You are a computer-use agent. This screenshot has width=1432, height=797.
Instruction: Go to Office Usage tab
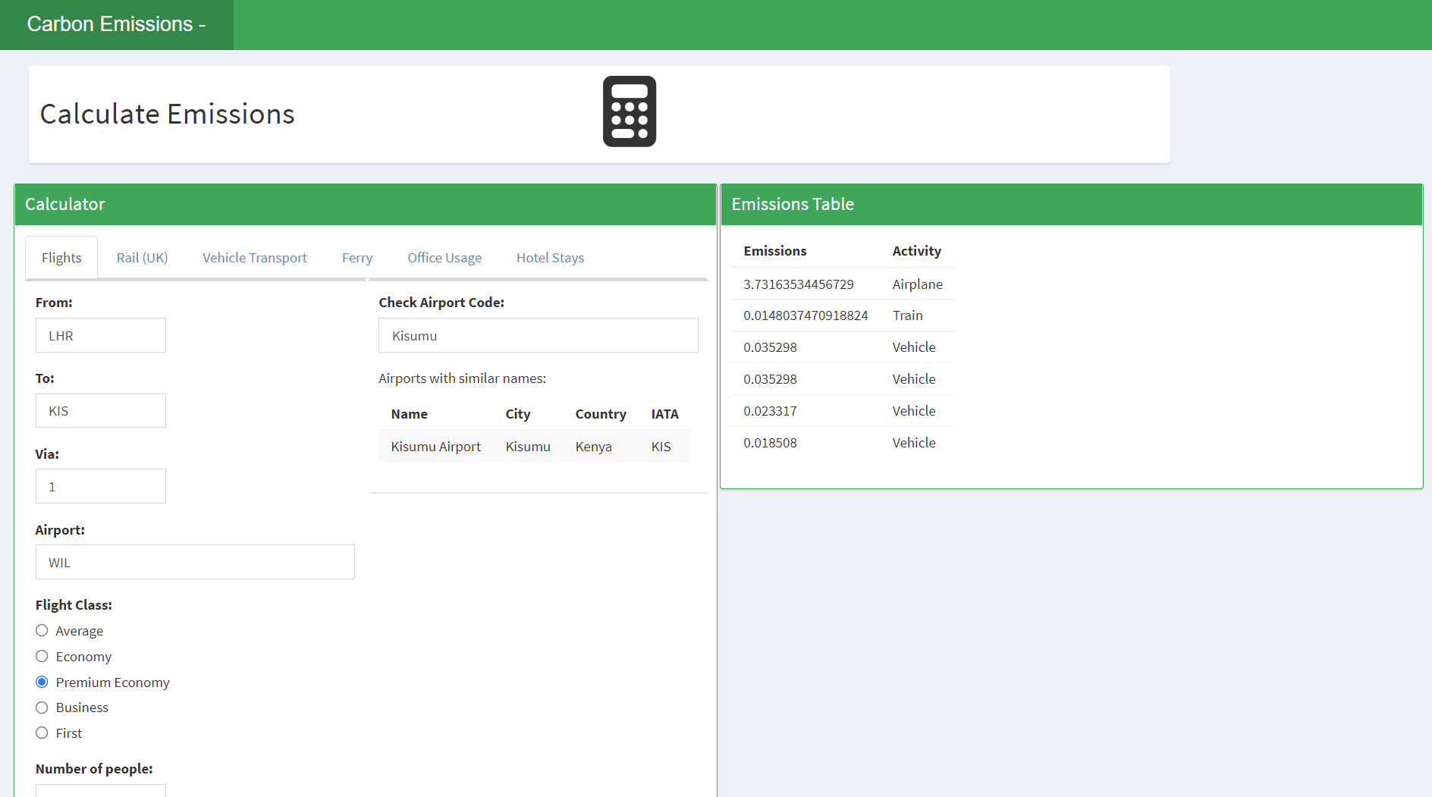[x=444, y=258]
